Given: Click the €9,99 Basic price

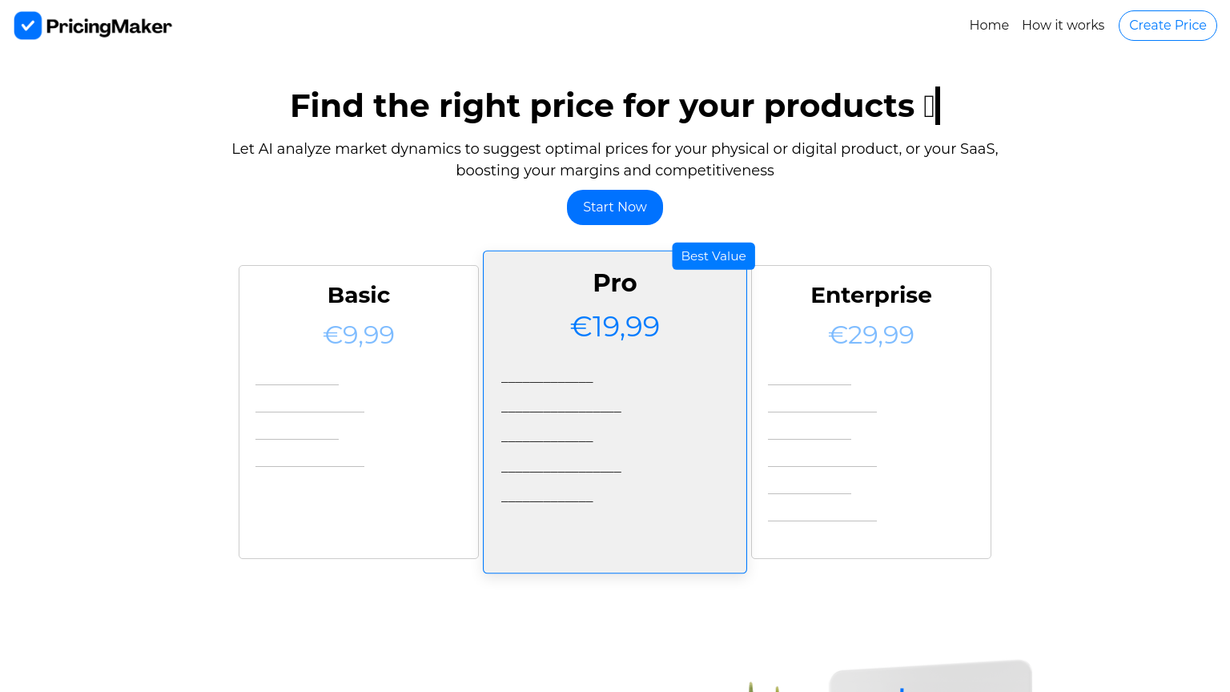Looking at the screenshot, I should coord(358,334).
